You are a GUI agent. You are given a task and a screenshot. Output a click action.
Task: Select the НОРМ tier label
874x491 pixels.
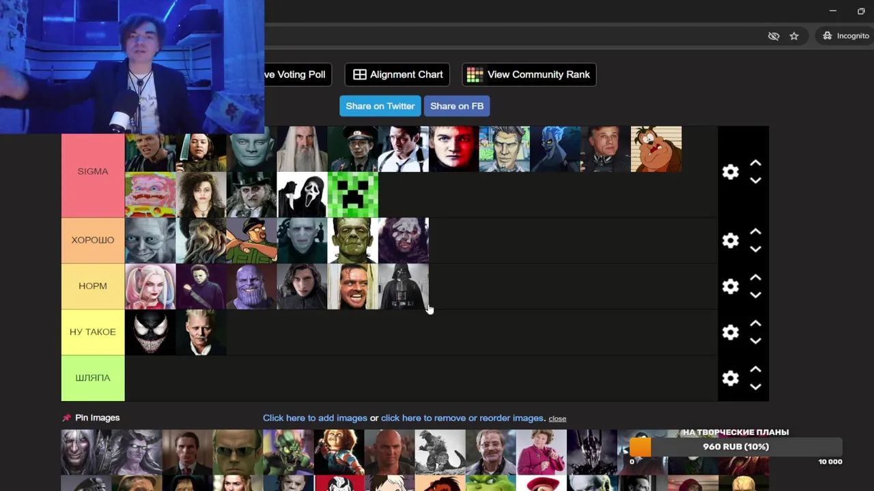(x=93, y=286)
